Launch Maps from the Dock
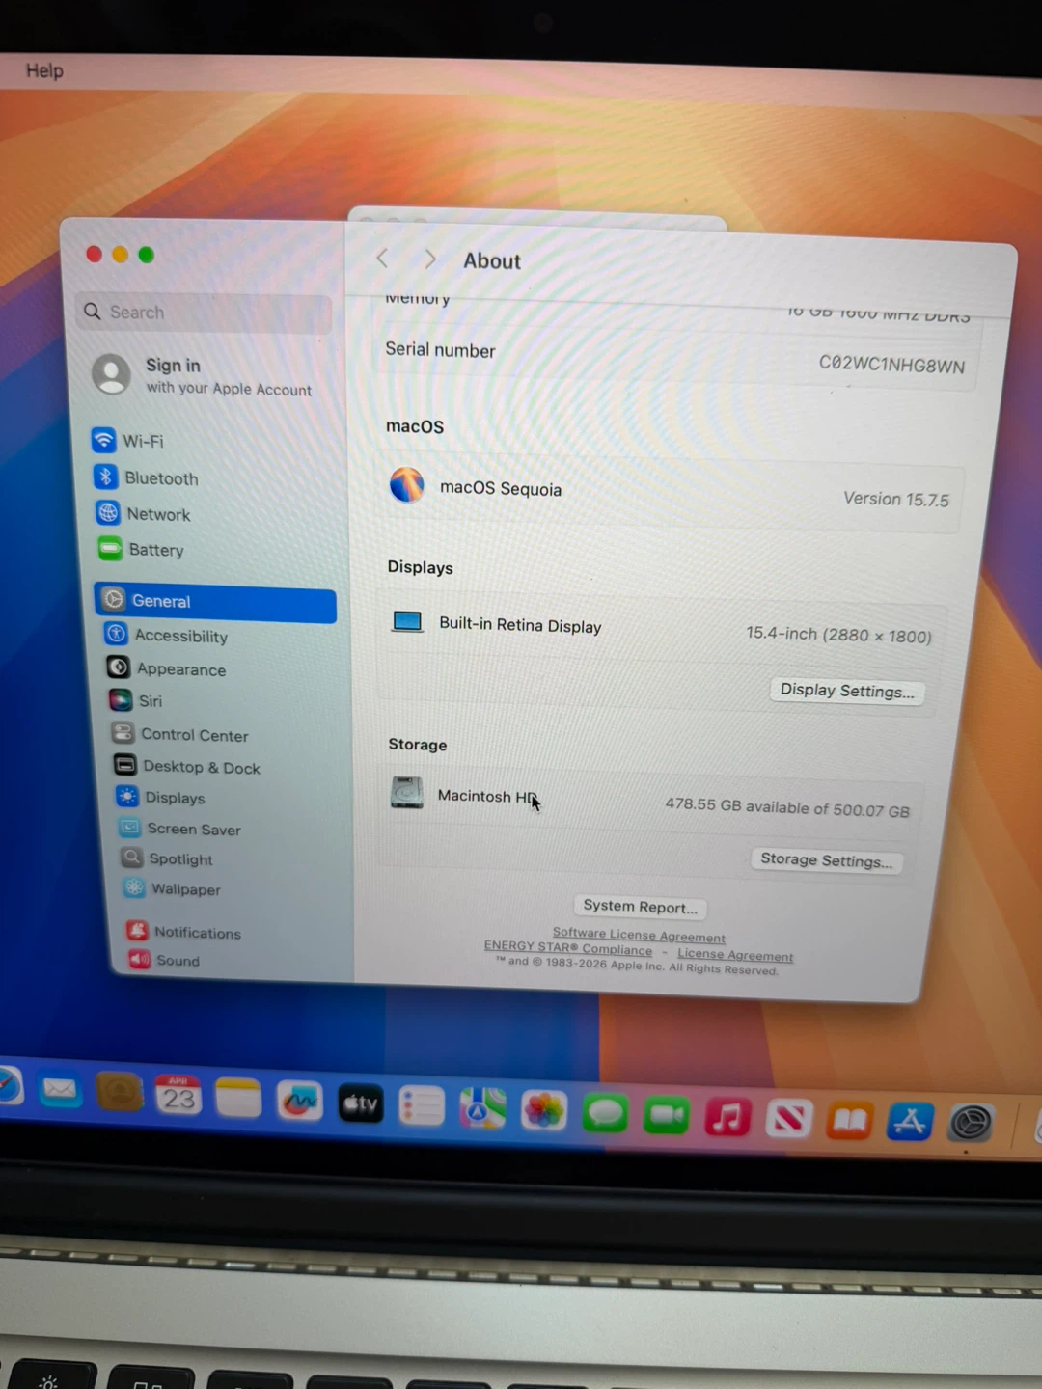Image resolution: width=1042 pixels, height=1389 pixels. tap(482, 1109)
